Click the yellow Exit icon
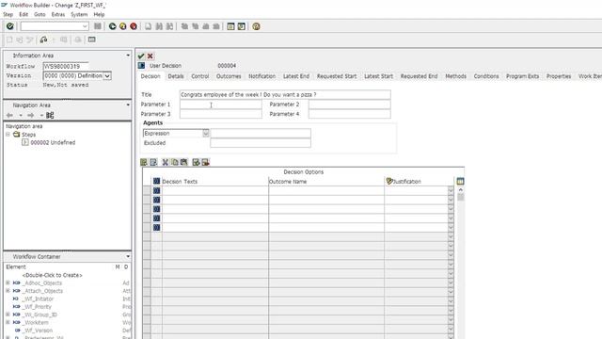602x339 pixels. (123, 26)
